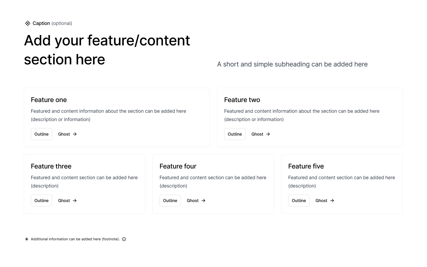
Task: Click the arrow icon in Feature three's Ghost button
Action: point(75,201)
